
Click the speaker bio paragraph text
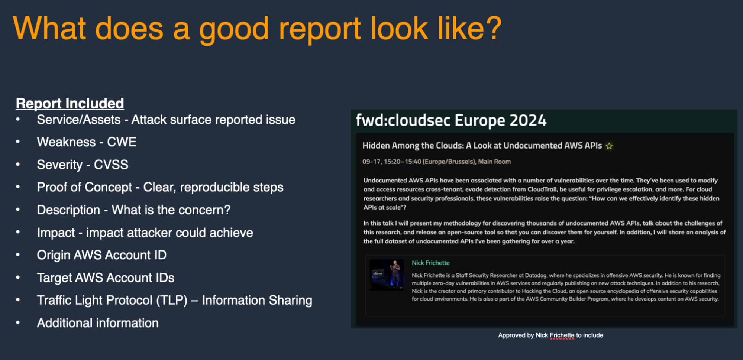pos(565,287)
